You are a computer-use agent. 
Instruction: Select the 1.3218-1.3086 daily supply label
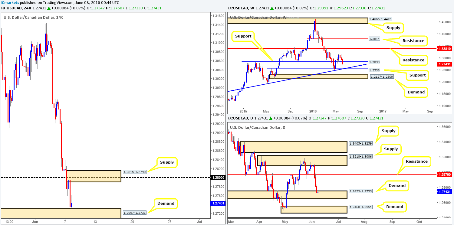pos(361,156)
